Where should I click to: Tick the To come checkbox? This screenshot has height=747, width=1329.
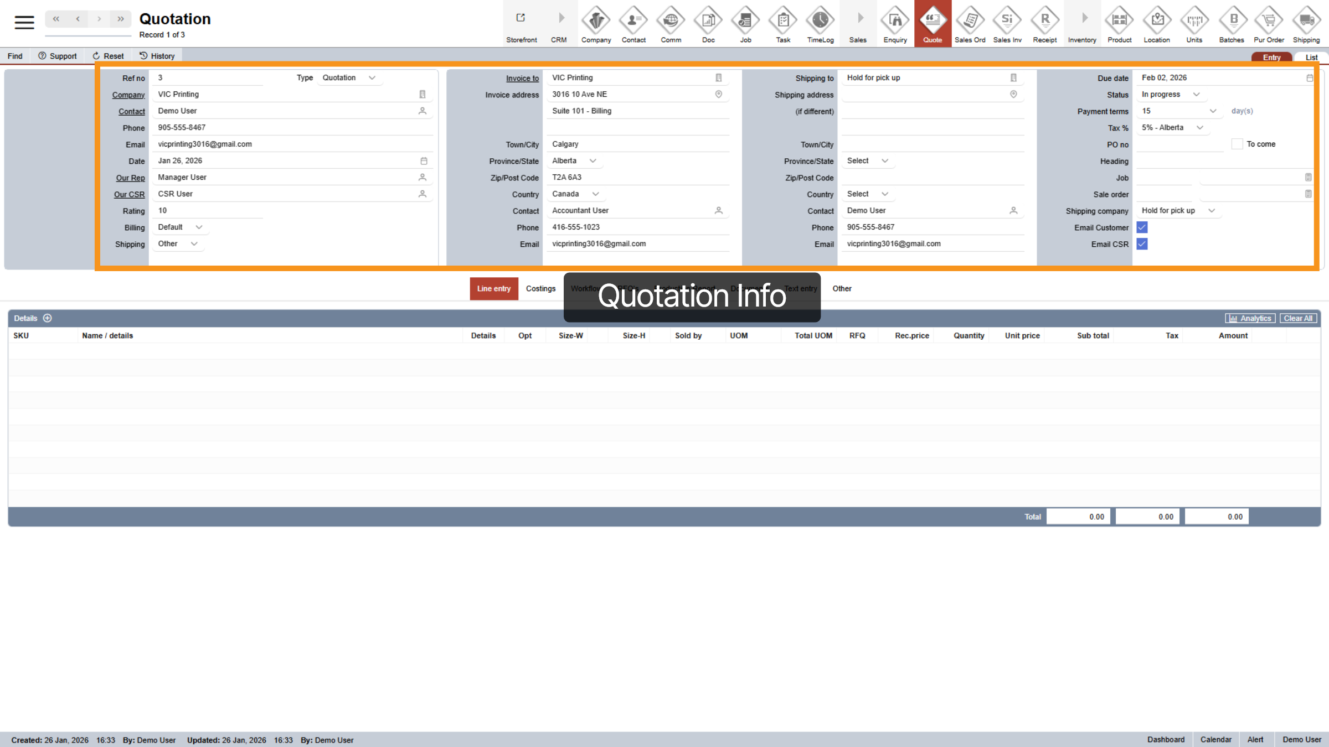pos(1237,144)
